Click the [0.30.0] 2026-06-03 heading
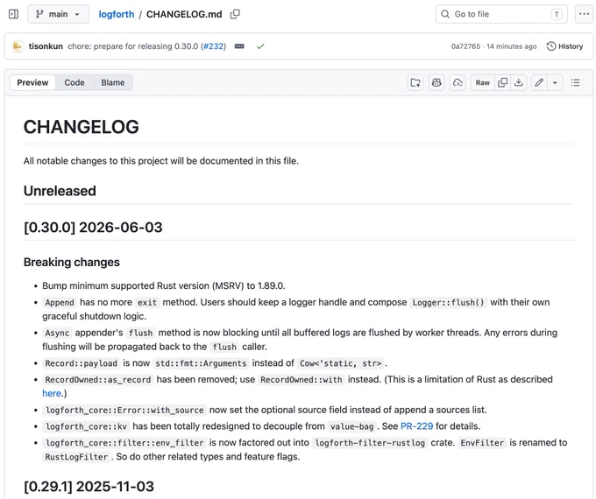The image size is (596, 499). 93,227
